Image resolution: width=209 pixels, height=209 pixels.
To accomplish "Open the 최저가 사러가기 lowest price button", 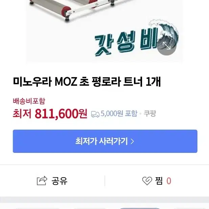I will point(105,141).
